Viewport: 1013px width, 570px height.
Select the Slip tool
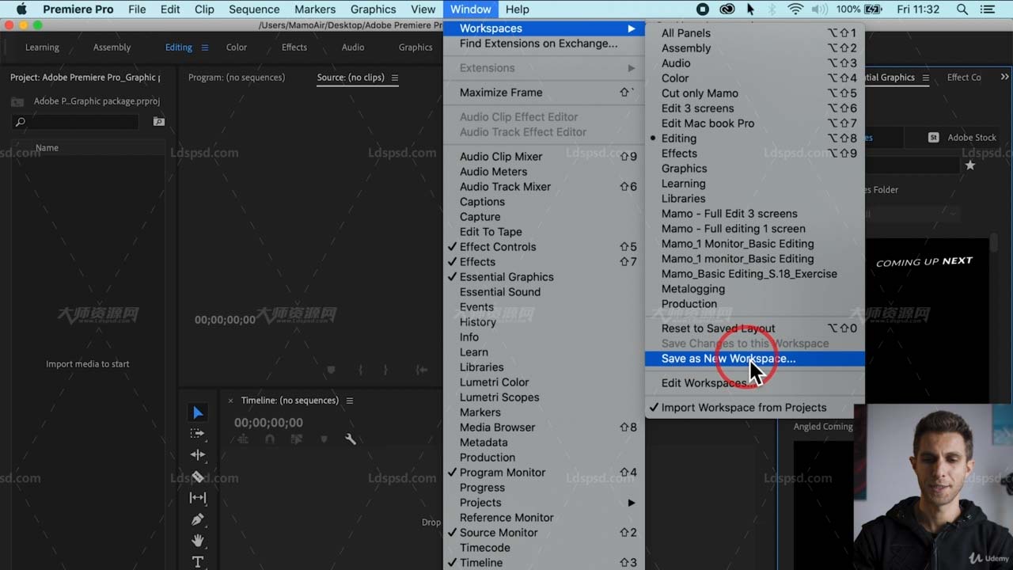click(x=198, y=498)
